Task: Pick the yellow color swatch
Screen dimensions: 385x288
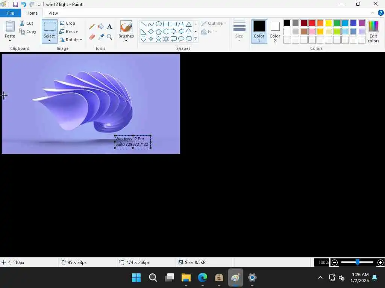Action: tap(329, 23)
